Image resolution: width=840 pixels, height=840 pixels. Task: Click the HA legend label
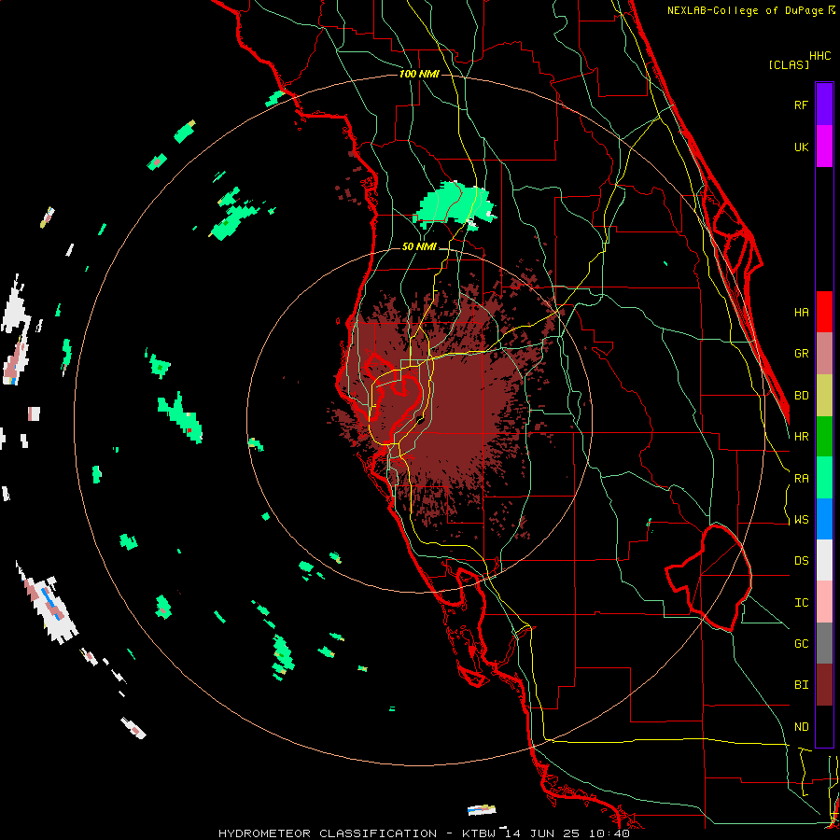click(x=801, y=313)
